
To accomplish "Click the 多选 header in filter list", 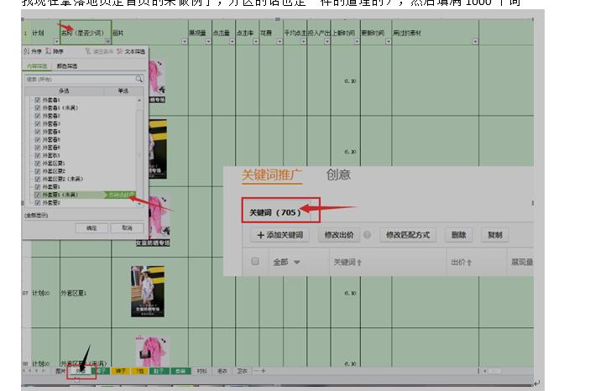I will coord(64,91).
